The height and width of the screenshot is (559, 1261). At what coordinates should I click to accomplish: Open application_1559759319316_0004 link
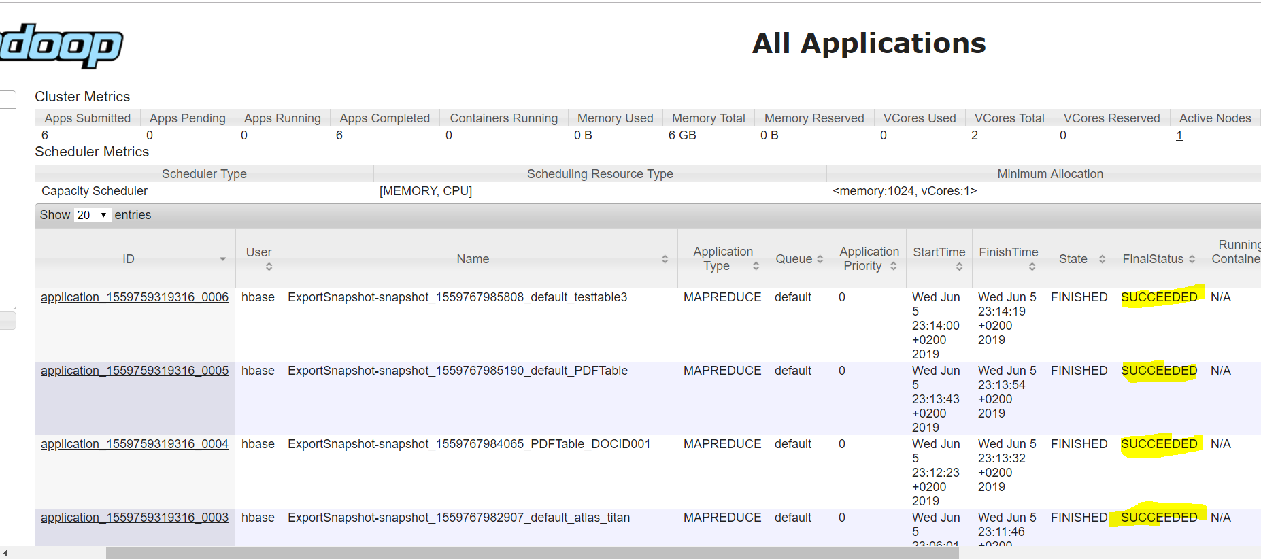135,444
